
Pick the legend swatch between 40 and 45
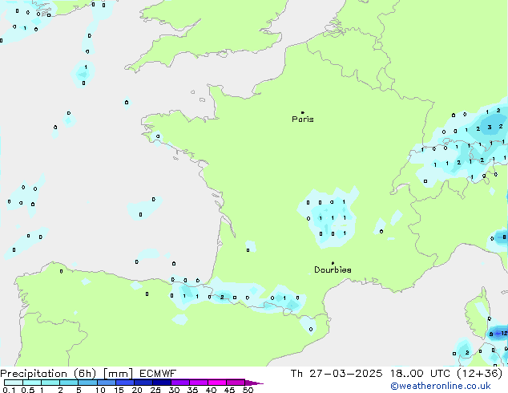tap(220, 383)
